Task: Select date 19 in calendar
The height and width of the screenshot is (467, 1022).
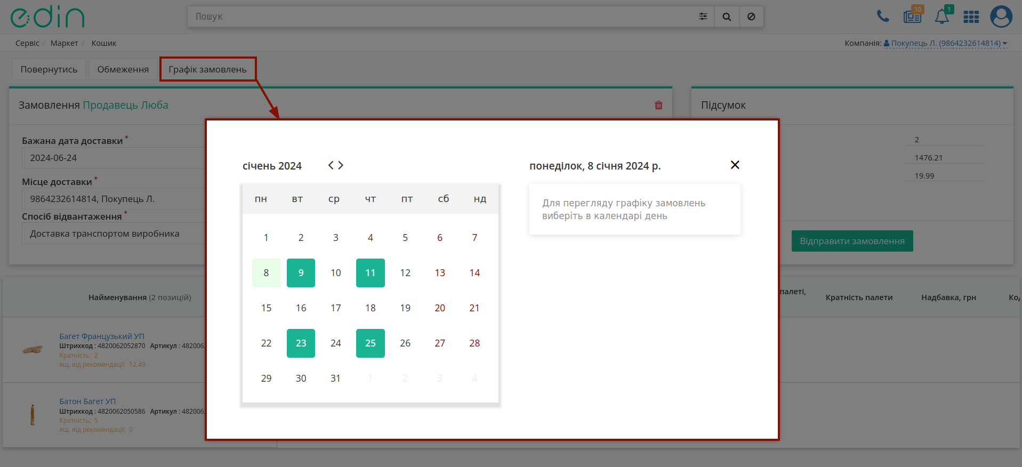Action: point(405,308)
